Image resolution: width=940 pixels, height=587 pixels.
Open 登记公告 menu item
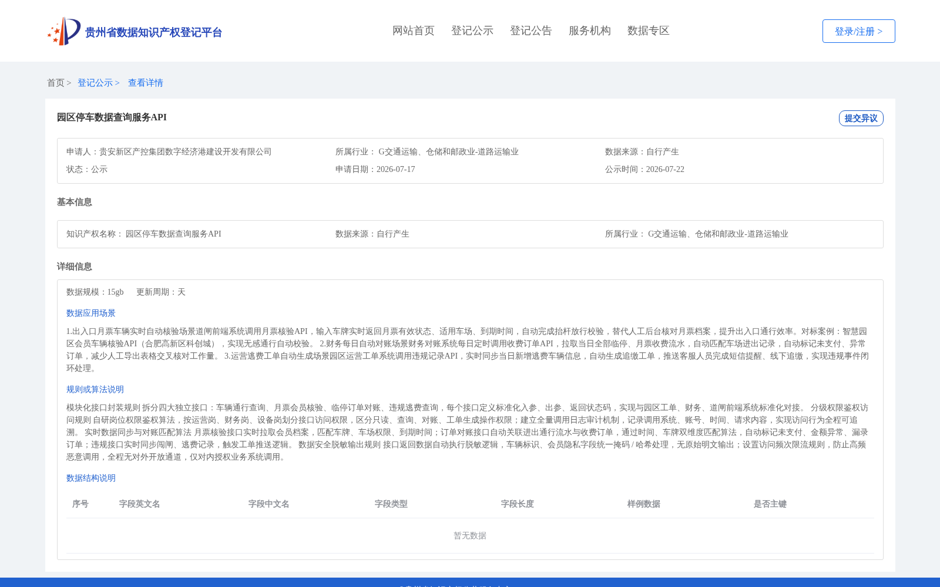click(531, 31)
